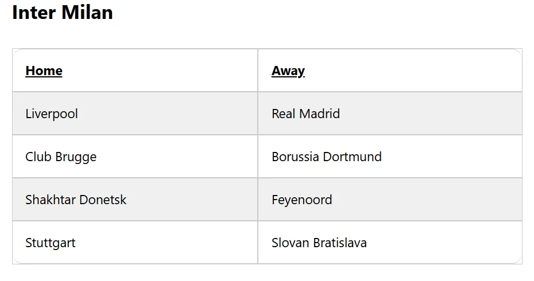Click the word Shakhtar in the table
This screenshot has height=281, width=534.
click(x=51, y=200)
